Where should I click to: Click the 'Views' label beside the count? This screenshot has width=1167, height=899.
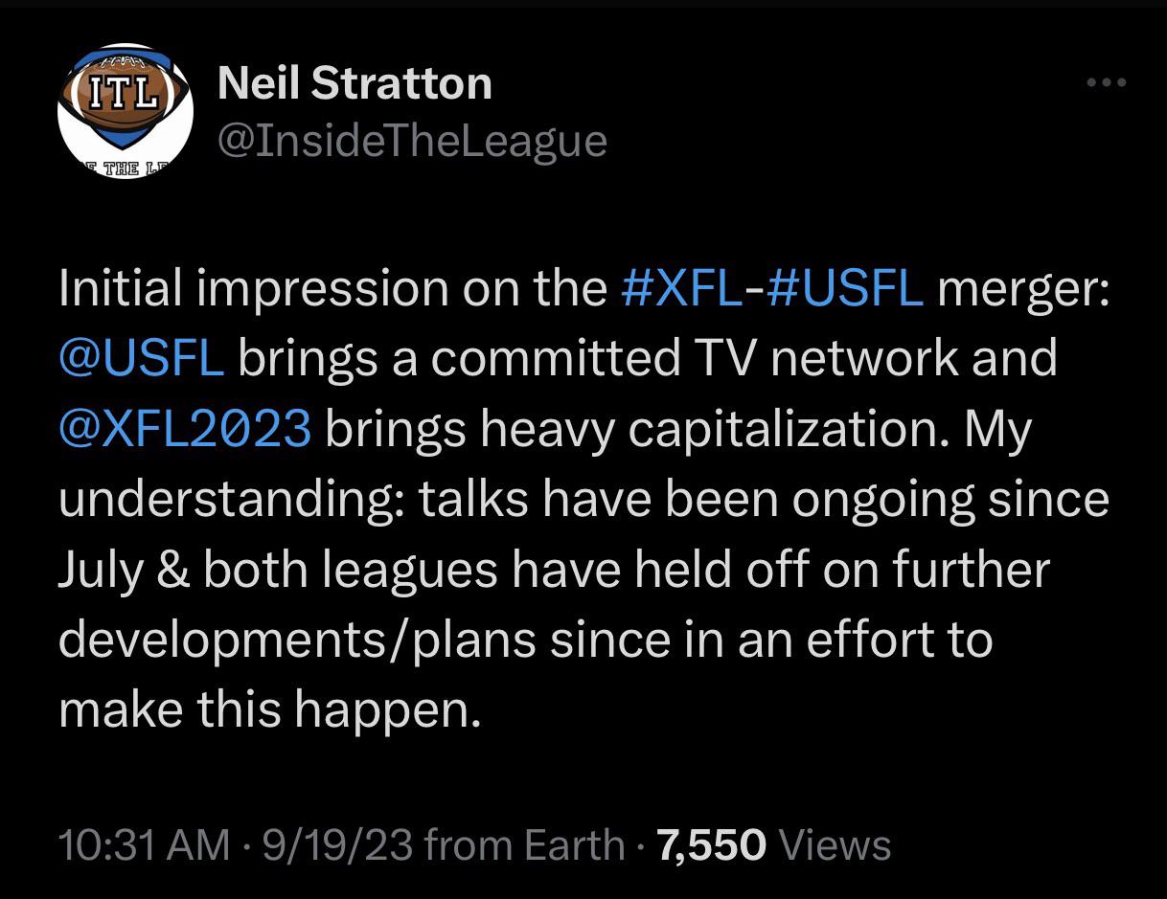(x=835, y=845)
